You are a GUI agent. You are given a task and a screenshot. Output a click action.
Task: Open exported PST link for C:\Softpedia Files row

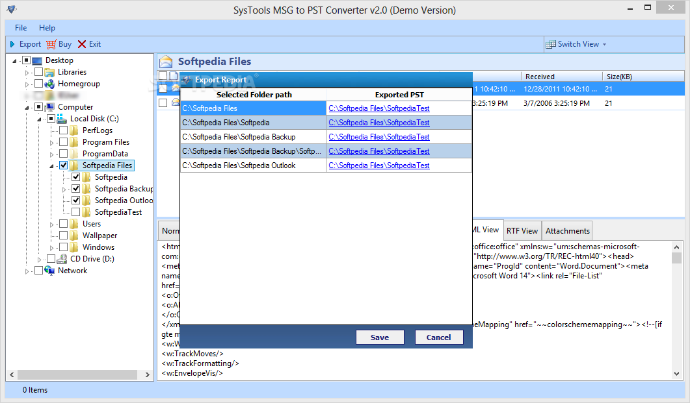[x=379, y=108]
